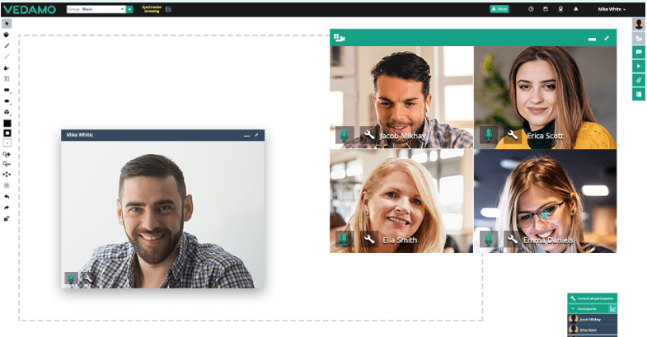Open the file attachments paperclip button

click(639, 80)
